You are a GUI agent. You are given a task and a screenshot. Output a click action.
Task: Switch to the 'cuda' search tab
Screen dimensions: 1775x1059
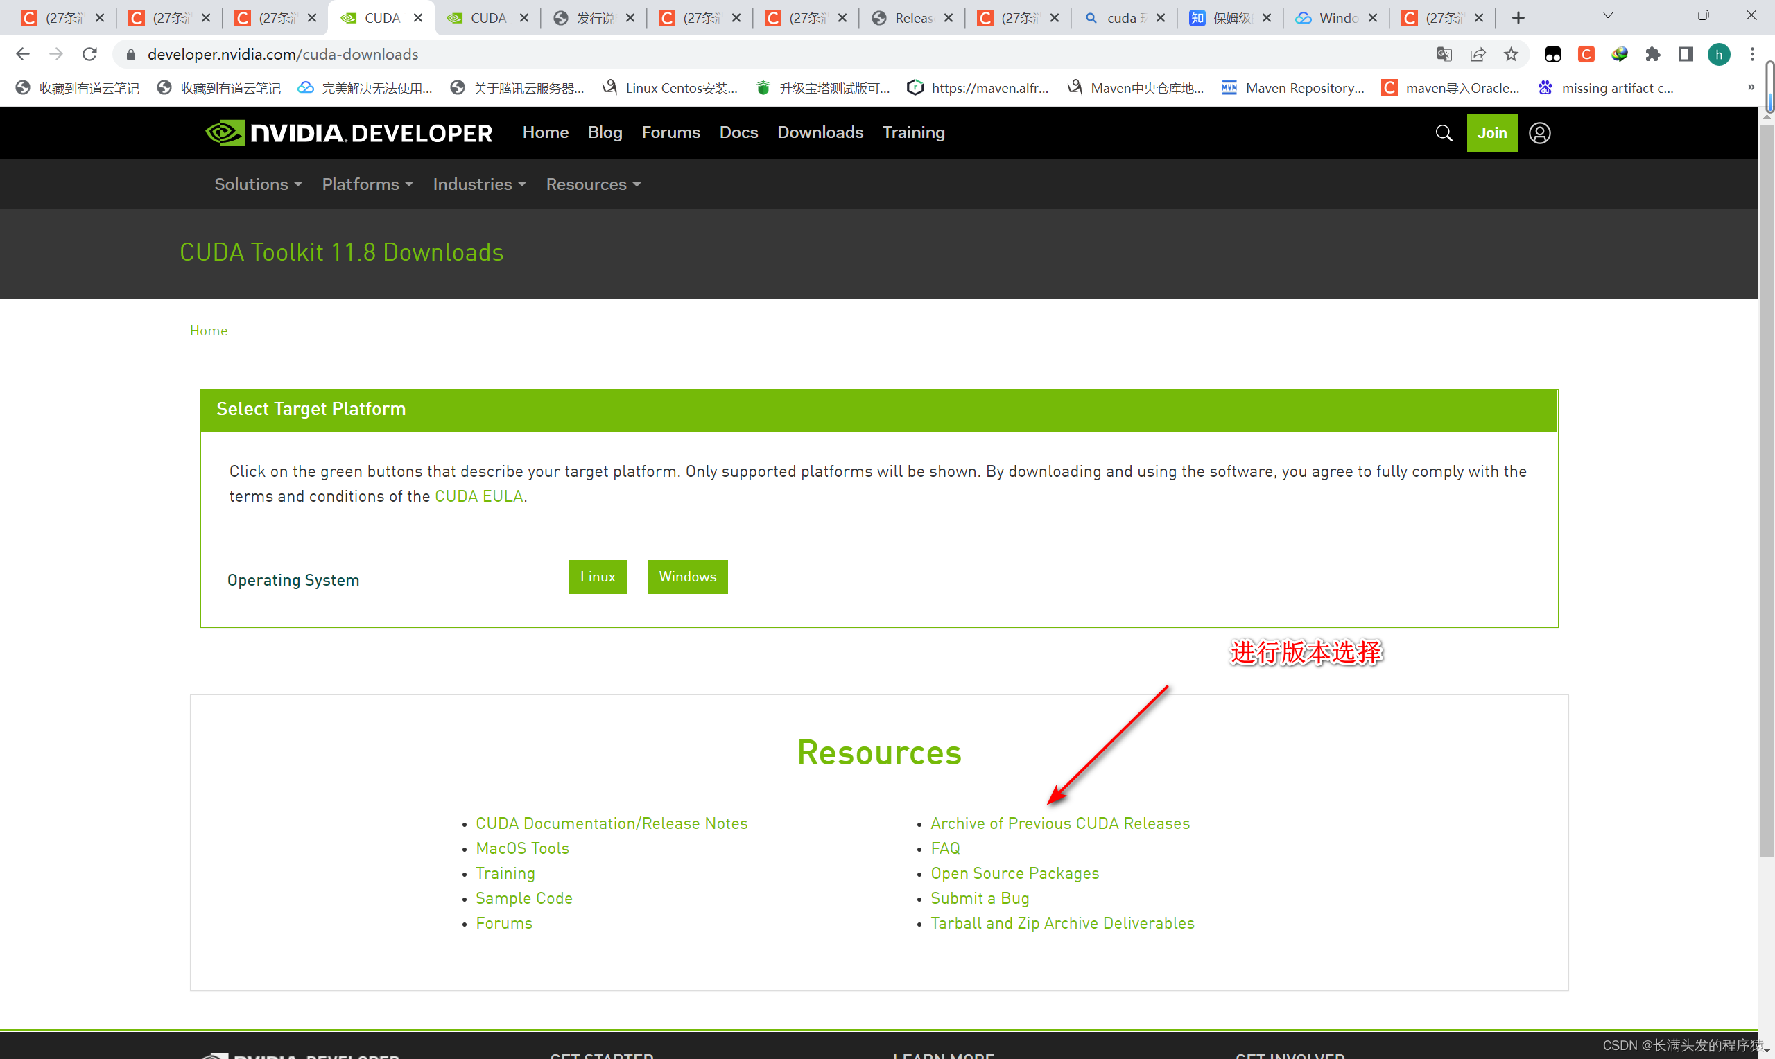(x=1123, y=18)
